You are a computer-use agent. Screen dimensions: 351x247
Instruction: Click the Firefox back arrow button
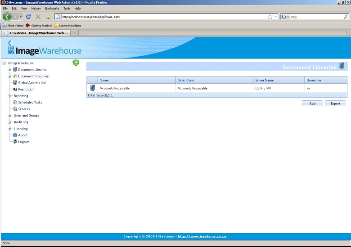pos(7,17)
